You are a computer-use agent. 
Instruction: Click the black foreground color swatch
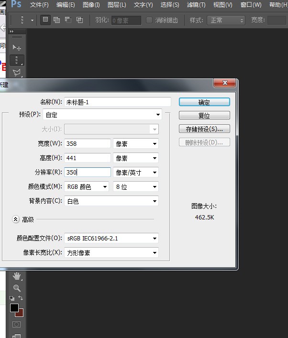[14, 308]
